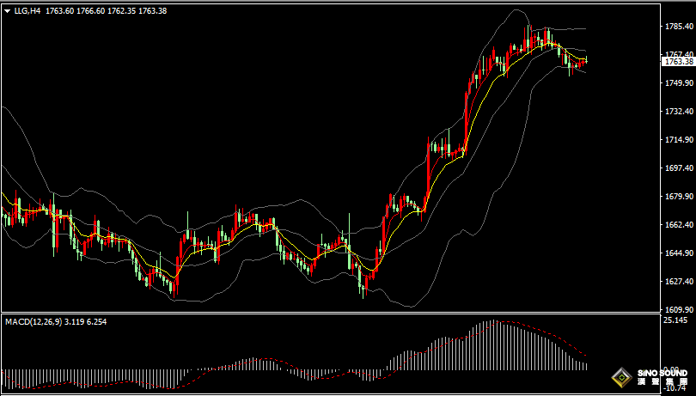Click the 1697.40 price axis label

click(679, 168)
